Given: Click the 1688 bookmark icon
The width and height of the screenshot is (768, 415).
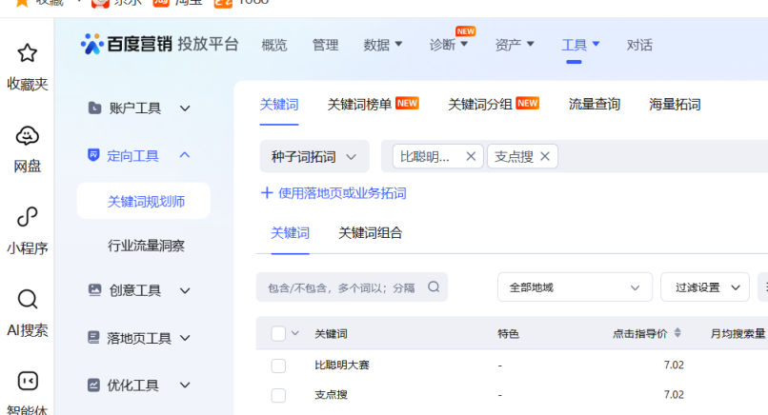Looking at the screenshot, I should click(x=223, y=3).
